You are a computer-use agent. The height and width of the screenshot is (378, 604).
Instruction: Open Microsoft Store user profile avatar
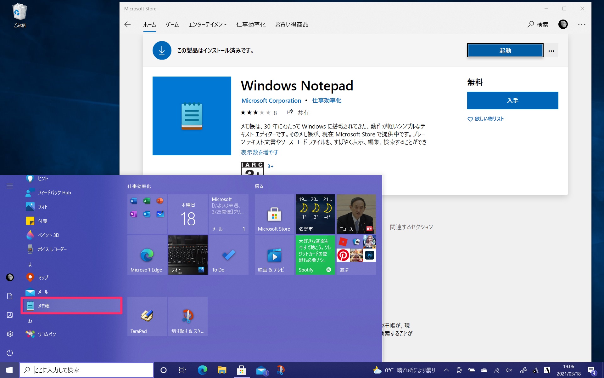click(563, 24)
